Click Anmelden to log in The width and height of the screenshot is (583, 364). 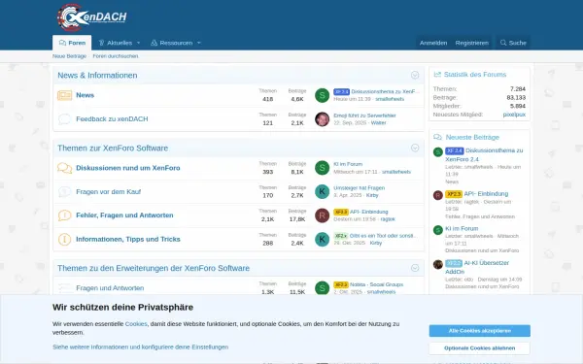coord(433,43)
